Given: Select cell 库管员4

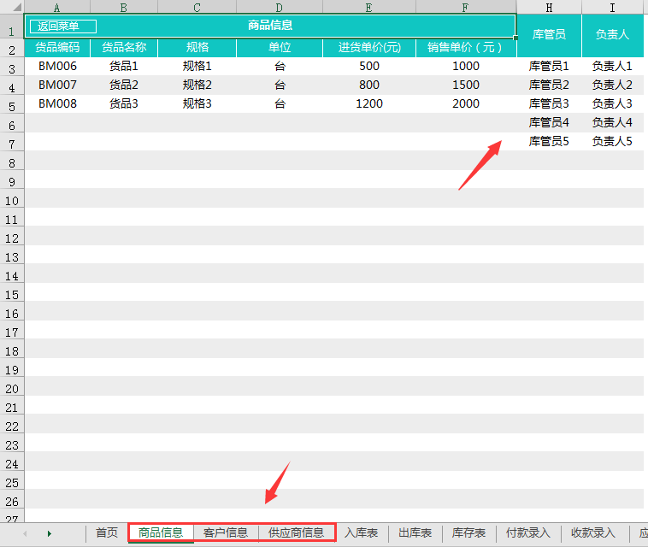Looking at the screenshot, I should coord(549,123).
